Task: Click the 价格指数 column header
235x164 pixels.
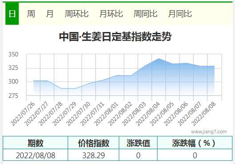Action: click(94, 143)
